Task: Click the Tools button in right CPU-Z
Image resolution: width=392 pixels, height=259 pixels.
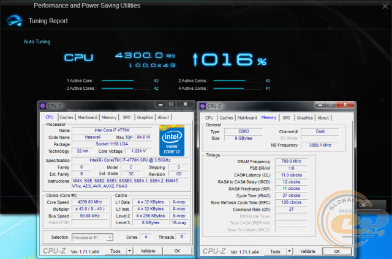Action: tap(275, 252)
